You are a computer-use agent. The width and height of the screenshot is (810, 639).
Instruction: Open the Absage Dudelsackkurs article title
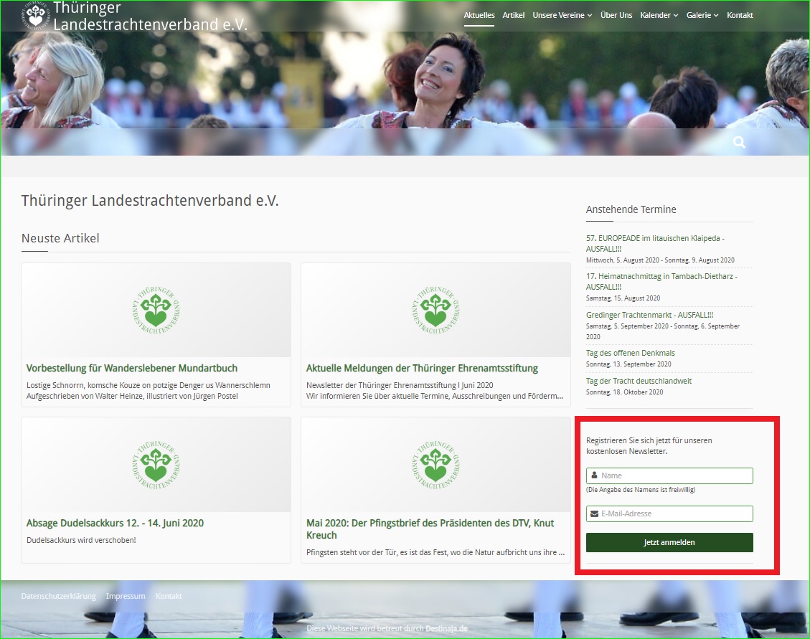pyautogui.click(x=115, y=524)
